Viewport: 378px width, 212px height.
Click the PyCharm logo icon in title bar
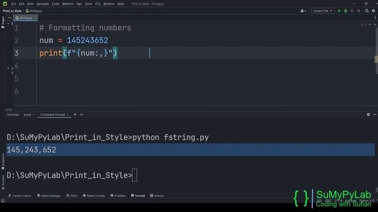coord(5,4)
